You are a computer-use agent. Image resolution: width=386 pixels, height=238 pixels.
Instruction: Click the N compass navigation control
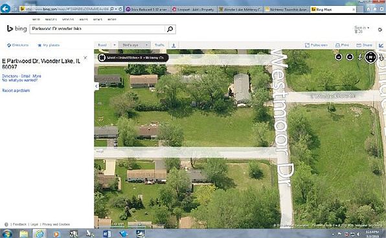370,58
